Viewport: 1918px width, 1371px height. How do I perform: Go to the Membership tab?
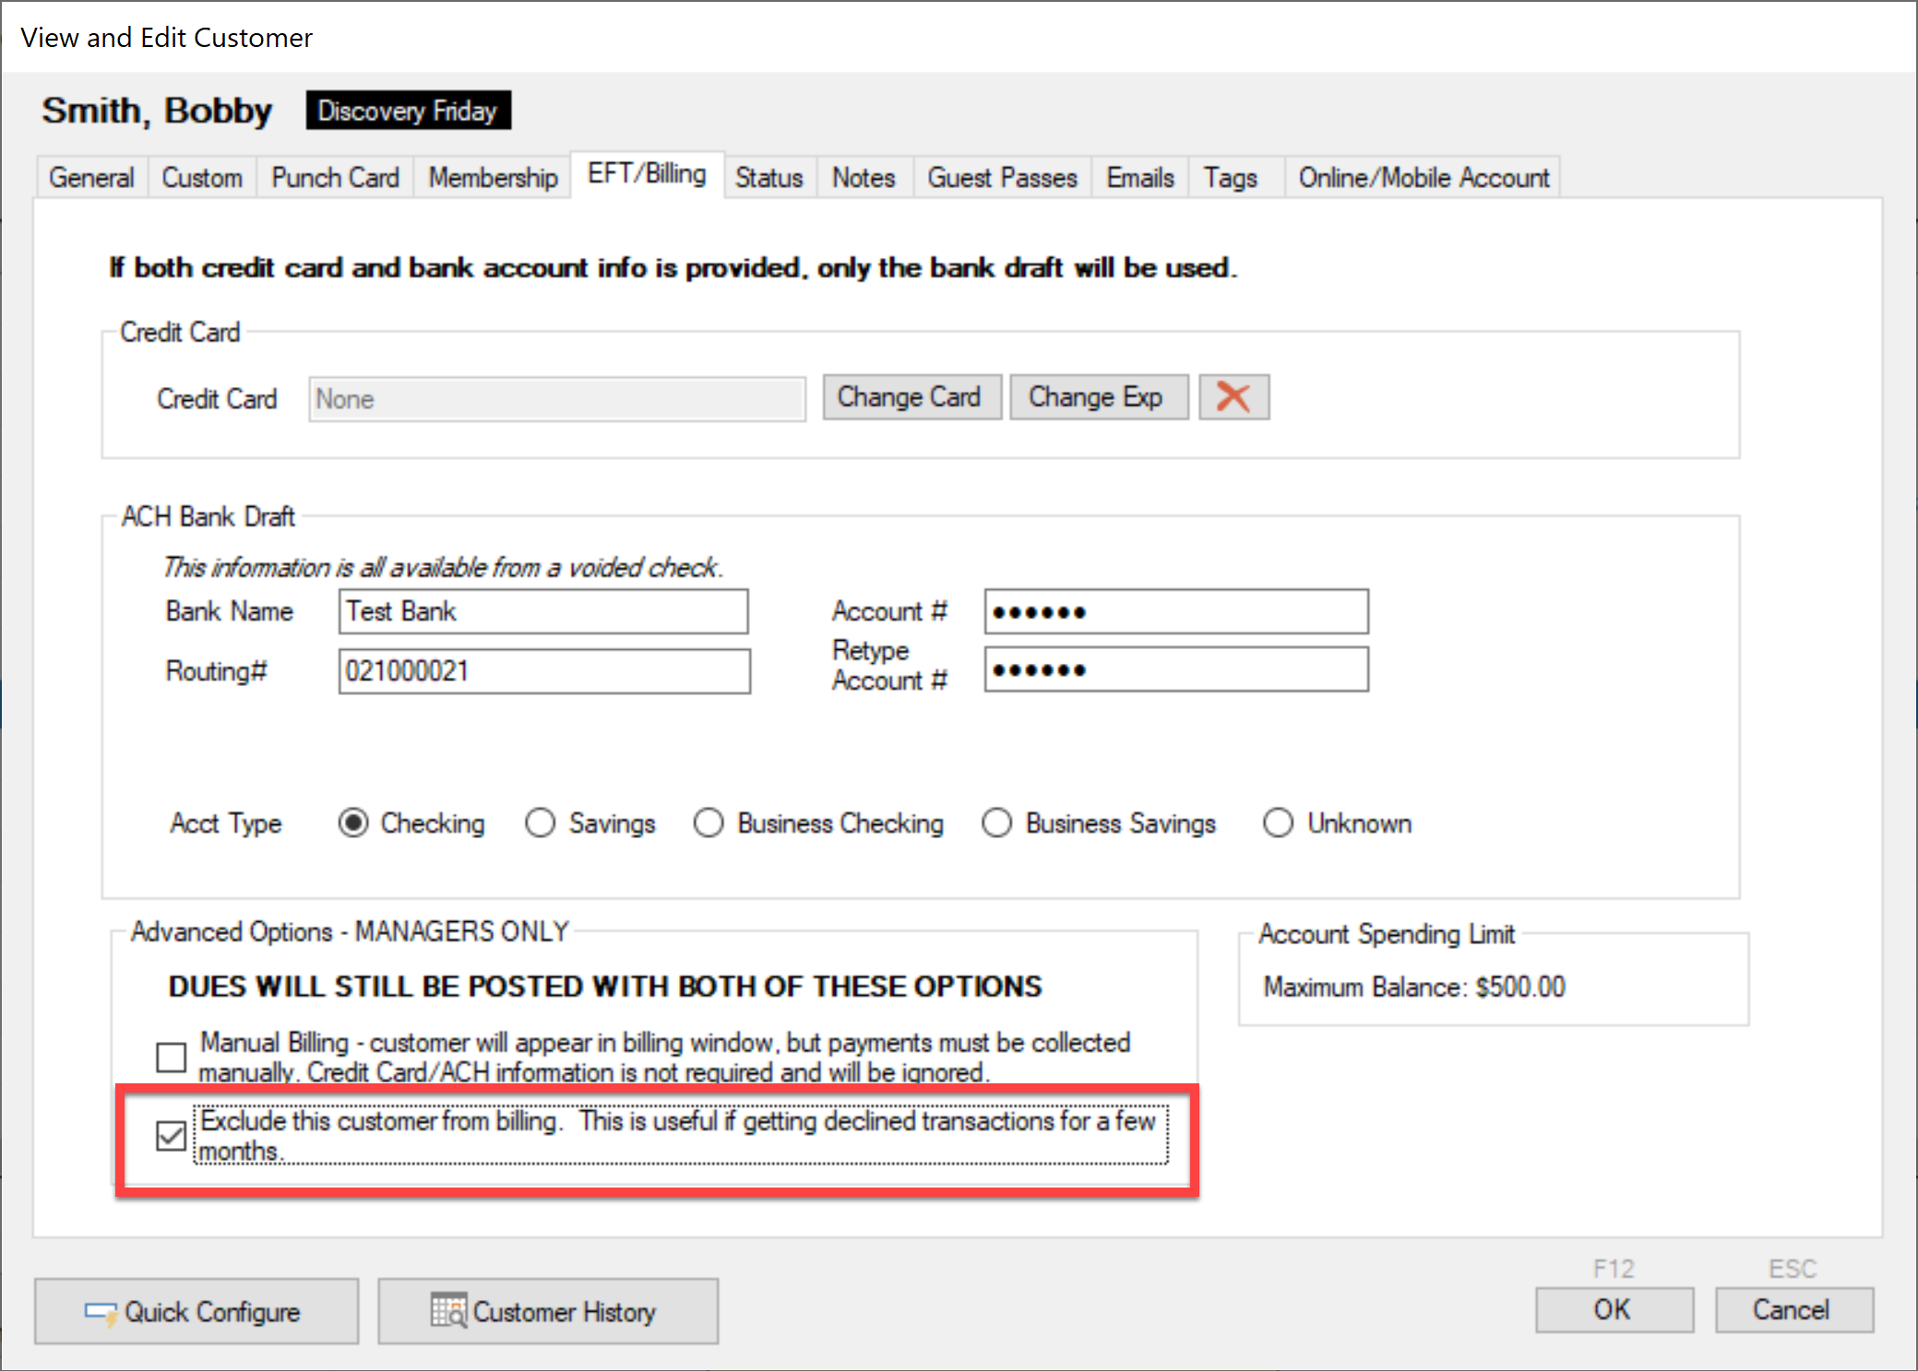click(493, 177)
